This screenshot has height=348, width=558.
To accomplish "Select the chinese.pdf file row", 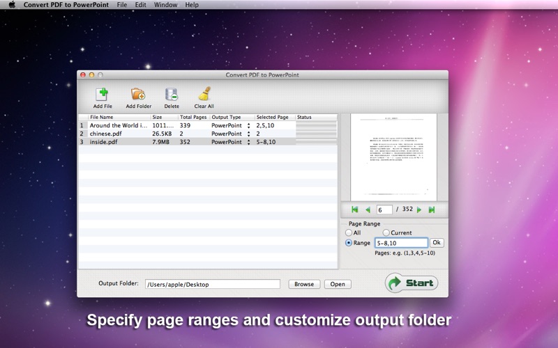I will click(208, 134).
